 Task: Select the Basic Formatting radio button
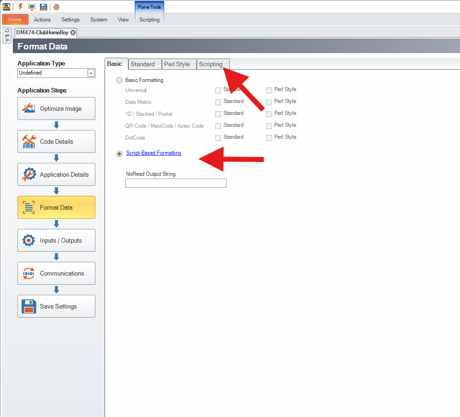[119, 80]
